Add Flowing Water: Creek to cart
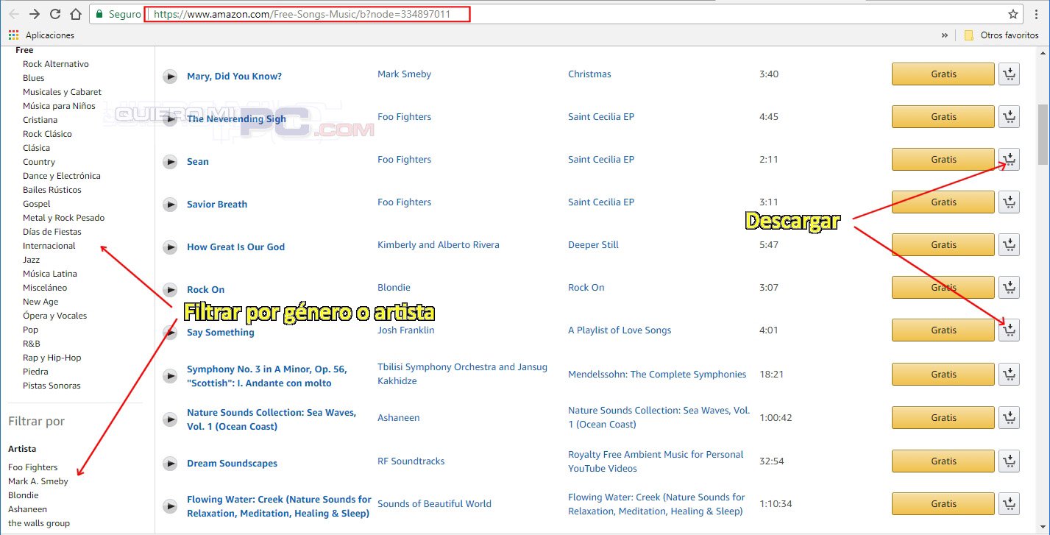 (1009, 504)
